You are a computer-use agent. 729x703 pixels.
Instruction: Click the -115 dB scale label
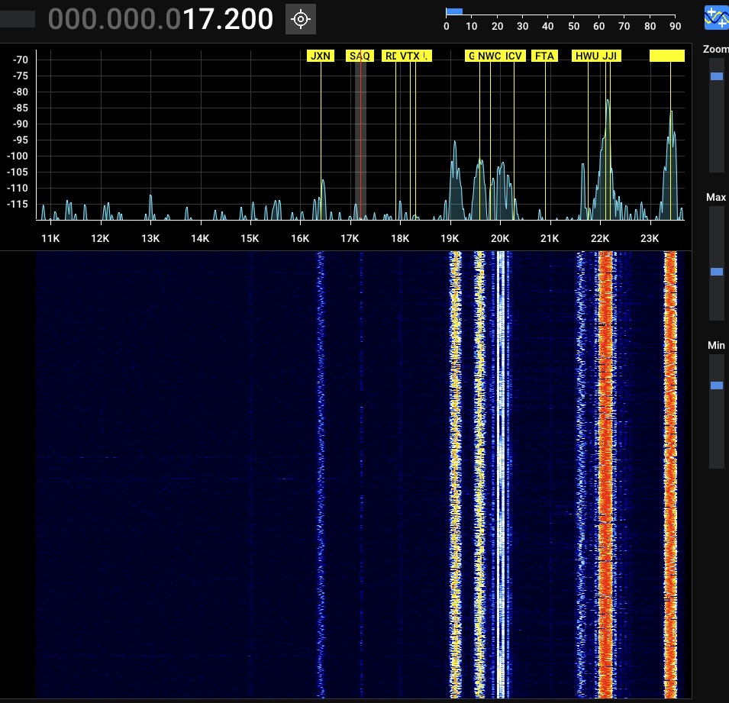(x=18, y=204)
